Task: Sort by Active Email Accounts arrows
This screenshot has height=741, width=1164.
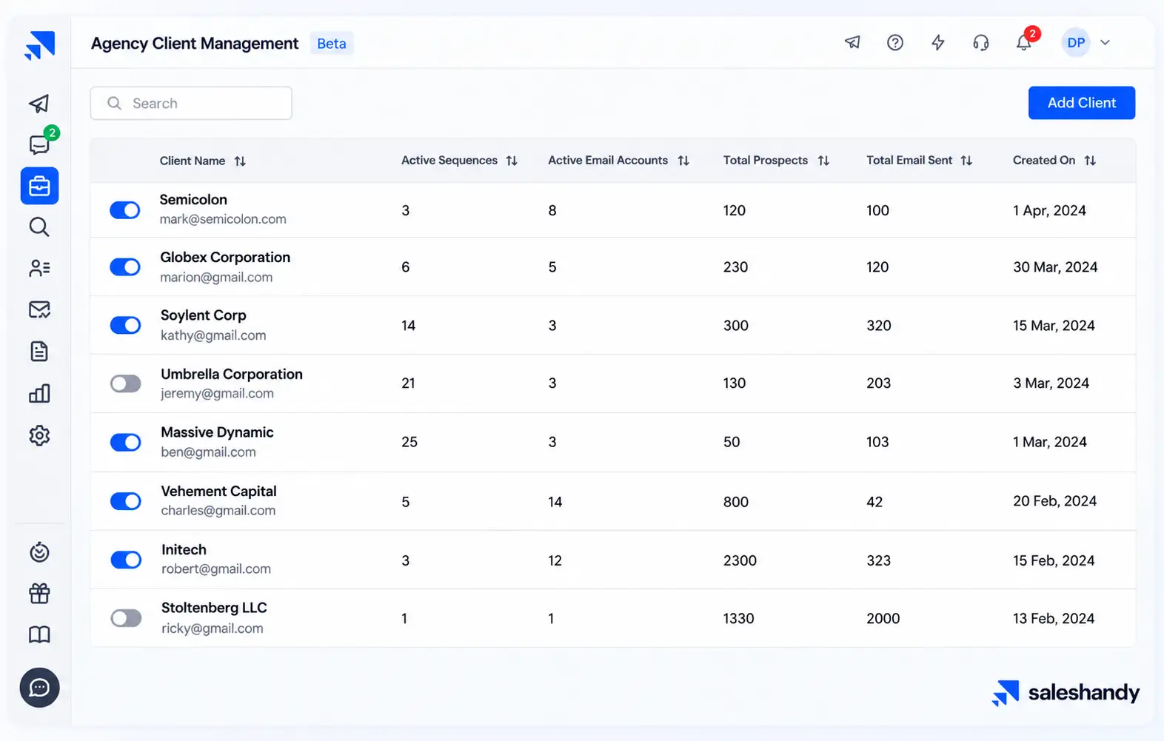Action: (x=683, y=161)
